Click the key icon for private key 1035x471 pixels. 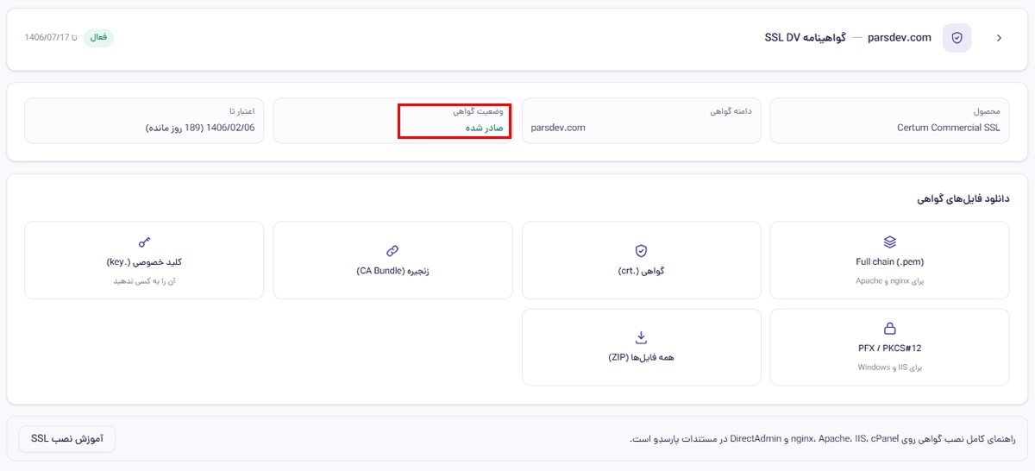[144, 242]
